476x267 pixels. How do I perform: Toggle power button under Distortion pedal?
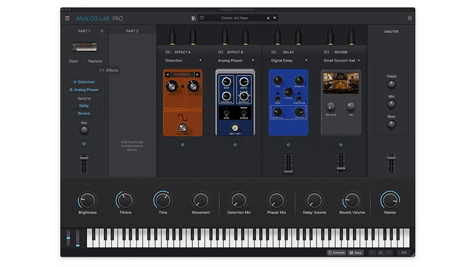(182, 144)
